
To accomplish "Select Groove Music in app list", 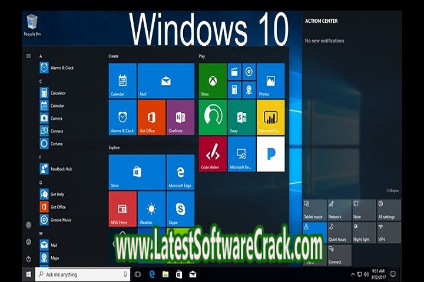I will coord(60,219).
